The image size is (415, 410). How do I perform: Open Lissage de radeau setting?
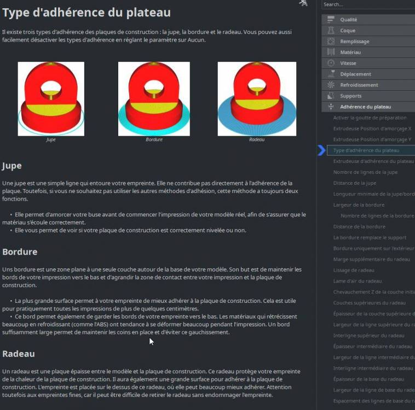tap(354, 270)
